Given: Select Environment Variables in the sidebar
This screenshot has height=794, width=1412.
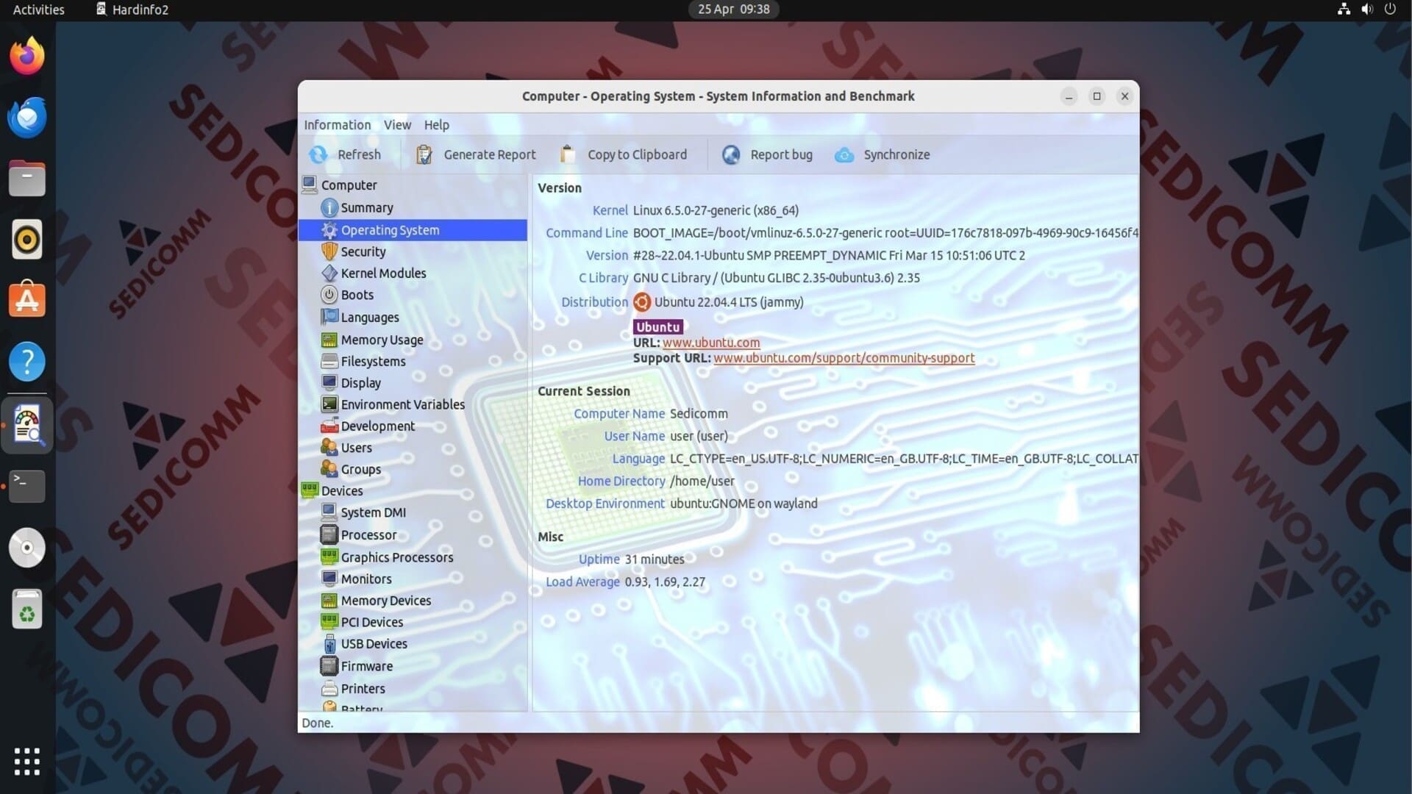Looking at the screenshot, I should [x=402, y=404].
